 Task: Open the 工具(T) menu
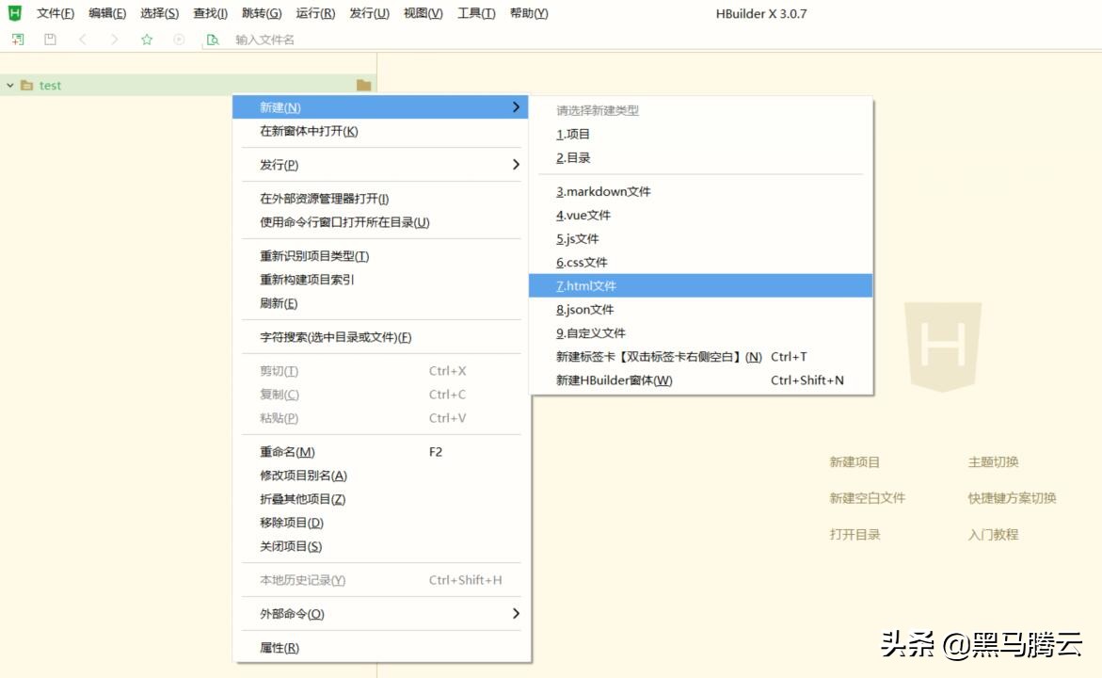click(x=476, y=13)
